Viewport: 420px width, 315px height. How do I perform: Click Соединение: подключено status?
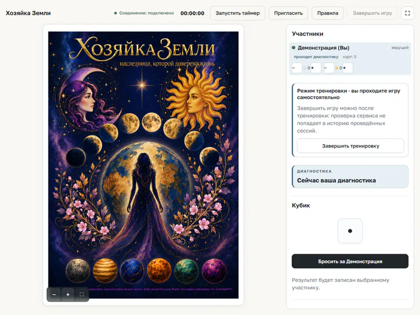[x=144, y=13]
